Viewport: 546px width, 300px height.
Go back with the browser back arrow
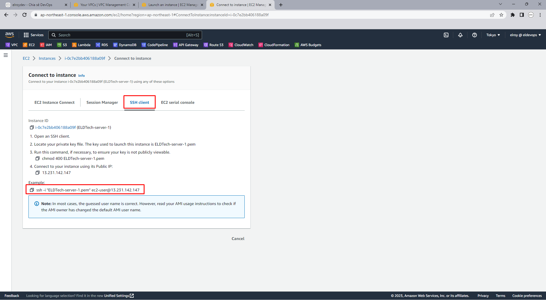coord(6,15)
